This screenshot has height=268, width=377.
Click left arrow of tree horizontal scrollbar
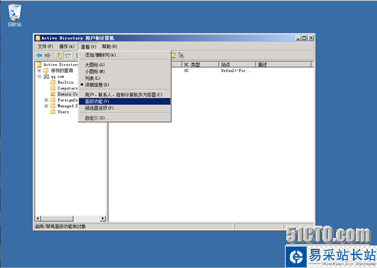click(x=38, y=218)
